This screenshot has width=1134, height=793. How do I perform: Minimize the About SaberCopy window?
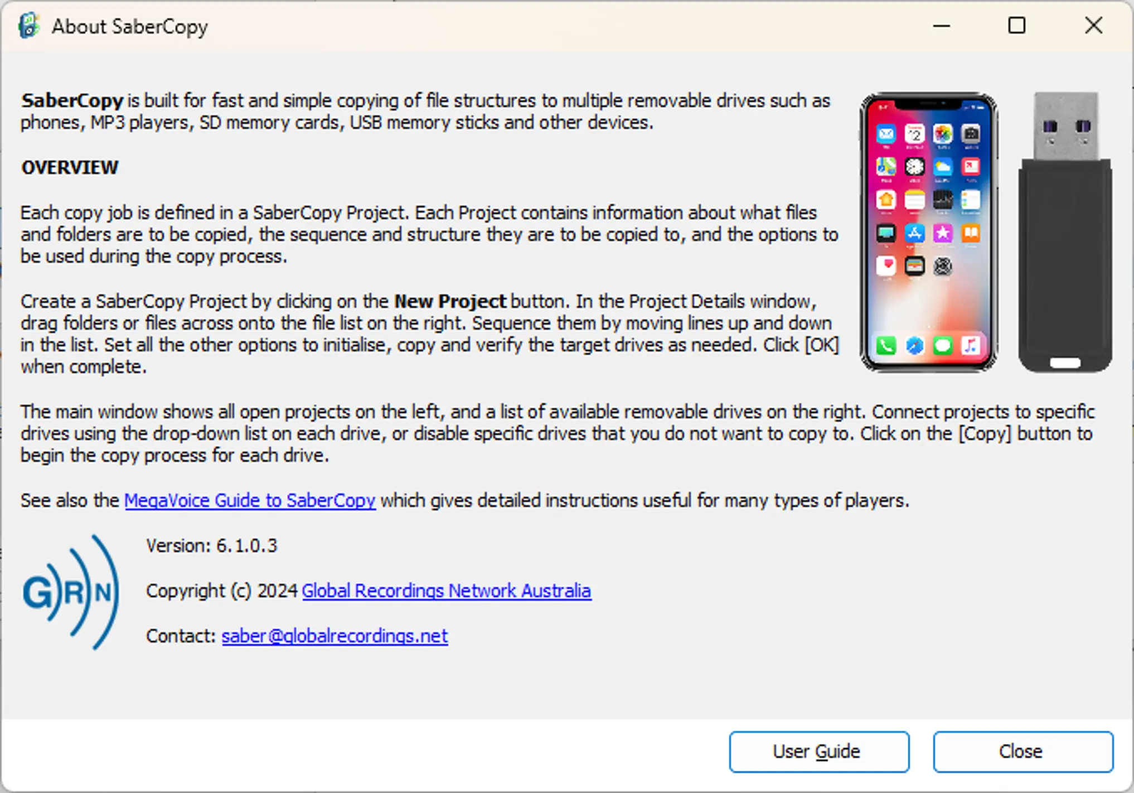[x=941, y=26]
